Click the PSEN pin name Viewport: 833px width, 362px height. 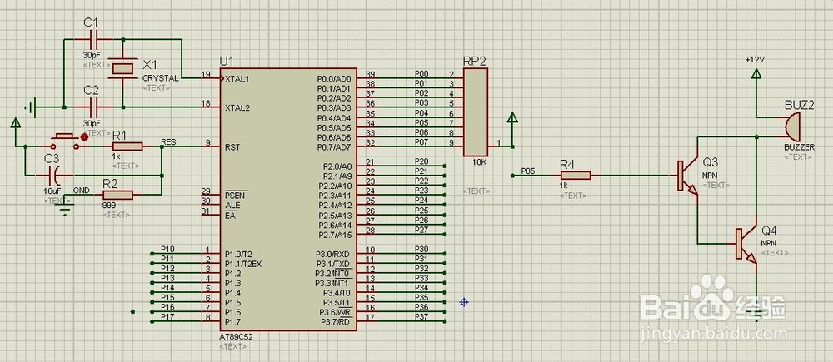pyautogui.click(x=235, y=196)
